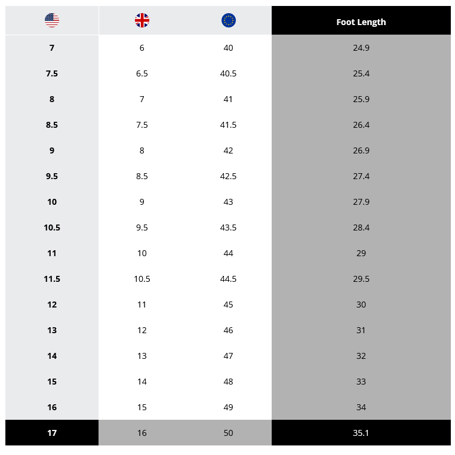The width and height of the screenshot is (455, 455).
Task: Click US size 8.5 row label
Action: pos(52,125)
